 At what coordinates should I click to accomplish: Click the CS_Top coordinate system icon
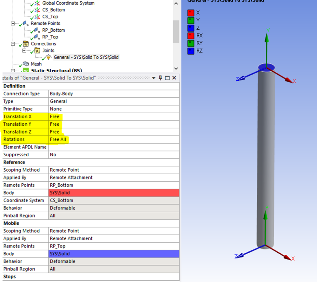[37, 17]
